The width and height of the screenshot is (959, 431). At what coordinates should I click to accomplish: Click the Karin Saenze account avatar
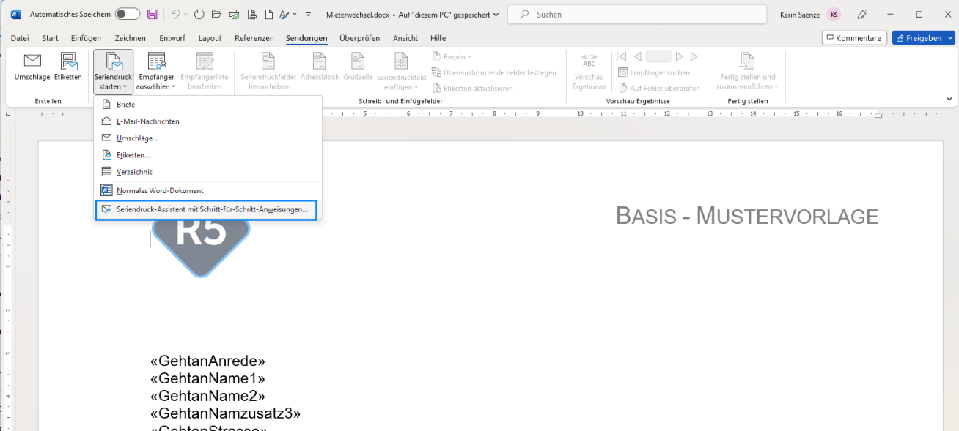[834, 15]
